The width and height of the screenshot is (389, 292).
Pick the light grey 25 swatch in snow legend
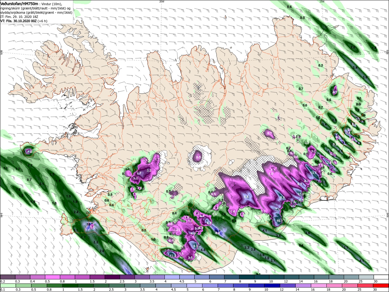pyautogui.click(x=367, y=277)
